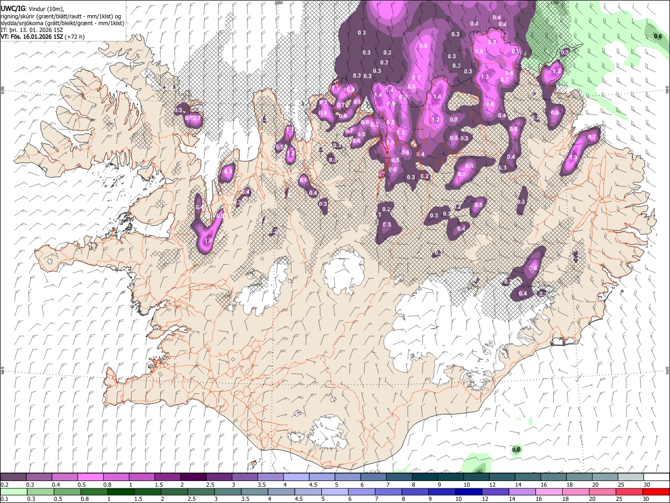
Task: Select the light pink 16–18 swatch in lower legend row
Action: coord(549,491)
